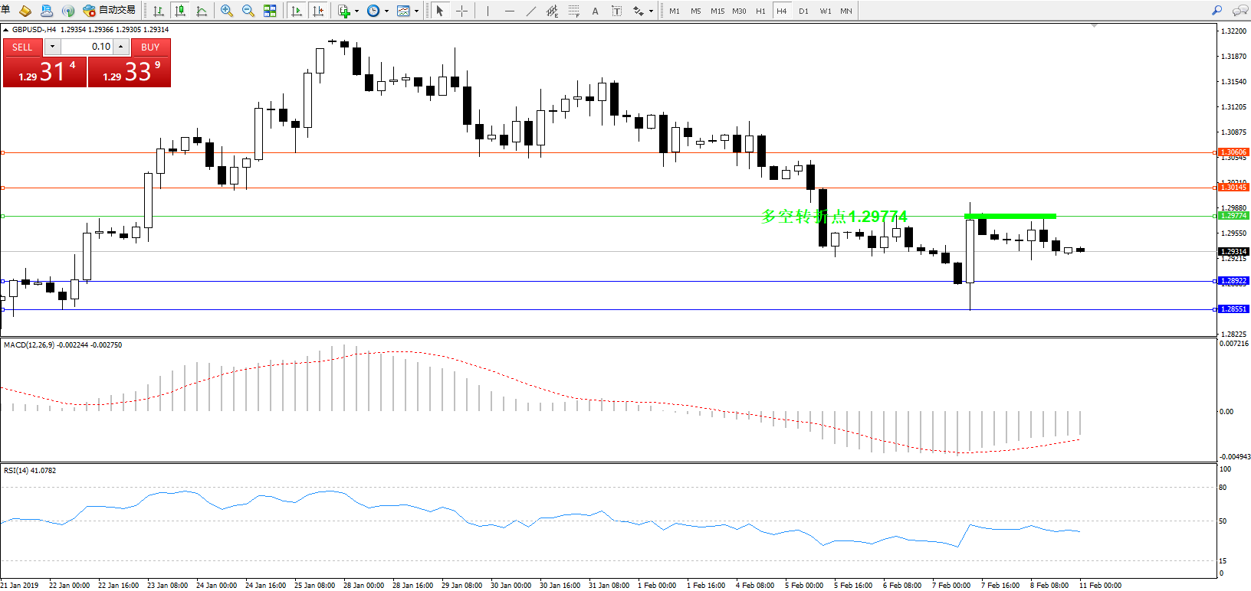The height and width of the screenshot is (591, 1251).
Task: Click the Zoom In magnifier icon
Action: click(226, 11)
